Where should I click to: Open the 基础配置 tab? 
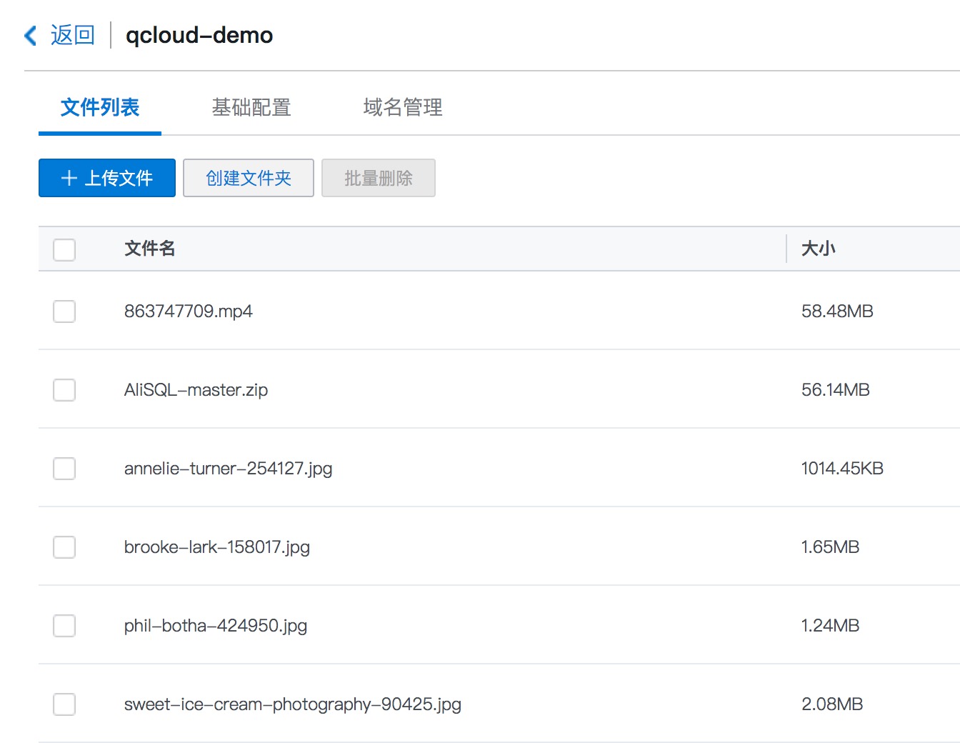(251, 108)
